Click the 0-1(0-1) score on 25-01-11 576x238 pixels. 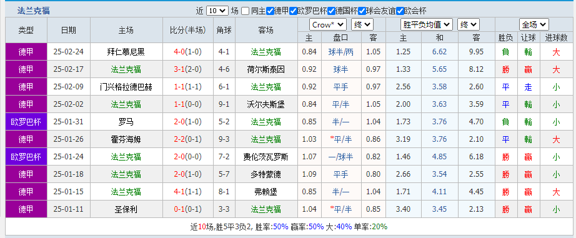[188, 209]
